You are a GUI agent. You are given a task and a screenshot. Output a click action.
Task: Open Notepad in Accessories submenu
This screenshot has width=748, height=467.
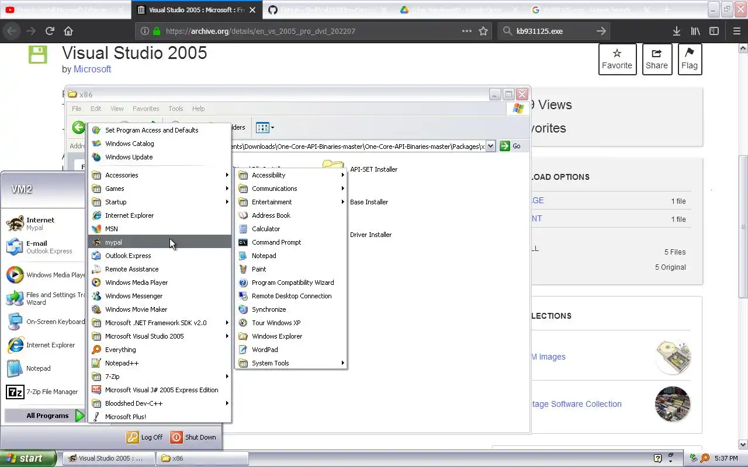click(291, 256)
